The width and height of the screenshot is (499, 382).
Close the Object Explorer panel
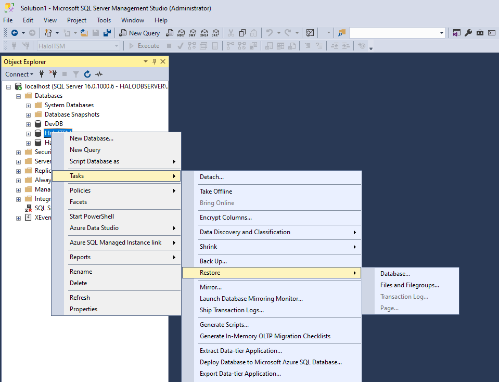tap(163, 61)
